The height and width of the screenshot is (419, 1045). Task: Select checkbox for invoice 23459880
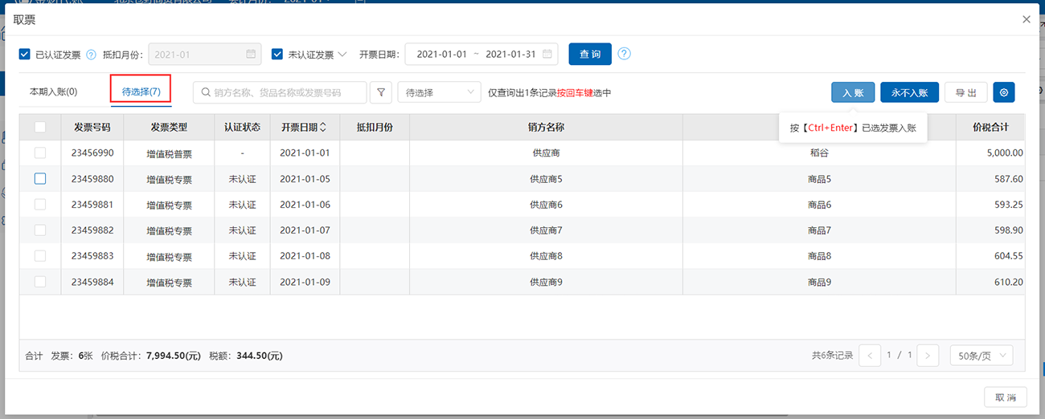tap(40, 179)
